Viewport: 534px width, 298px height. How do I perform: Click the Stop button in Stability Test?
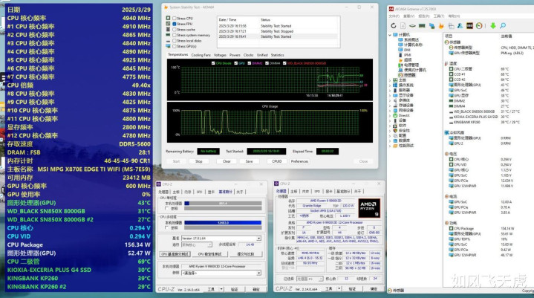(x=199, y=161)
